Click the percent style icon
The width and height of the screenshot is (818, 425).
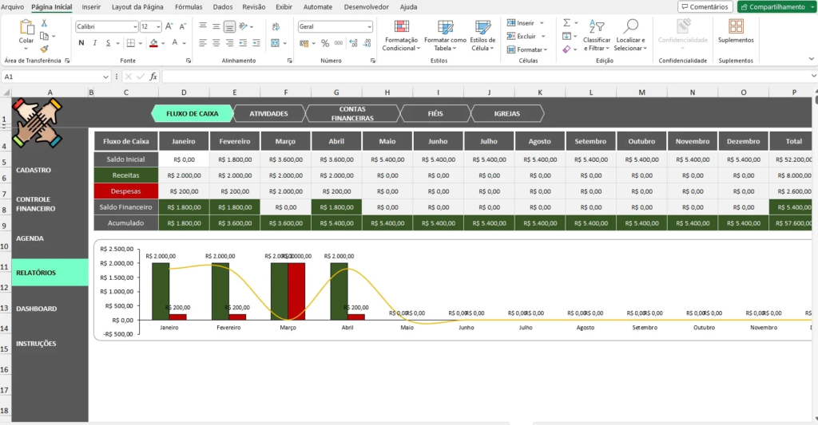click(325, 43)
